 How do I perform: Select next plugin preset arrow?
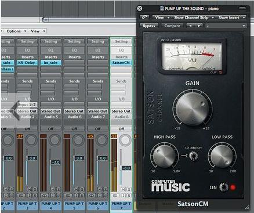pyautogui.click(x=199, y=26)
